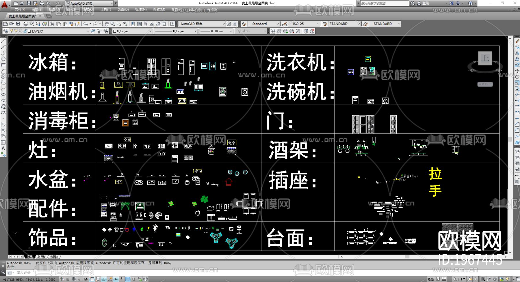
Task: Click the Layer Previous icon
Action: tap(99, 31)
